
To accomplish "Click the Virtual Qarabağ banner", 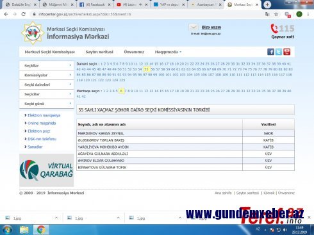I will pos(46,170).
